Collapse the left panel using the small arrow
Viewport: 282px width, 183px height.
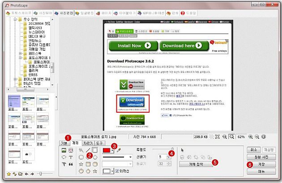56,97
